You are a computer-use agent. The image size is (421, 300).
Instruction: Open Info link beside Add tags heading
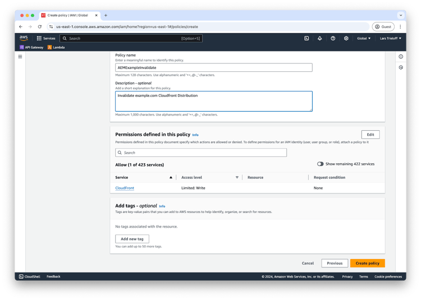[x=162, y=206]
